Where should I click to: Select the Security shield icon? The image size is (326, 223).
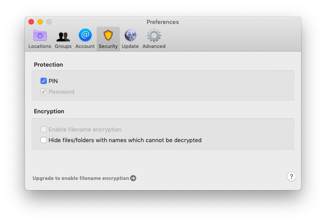click(108, 35)
